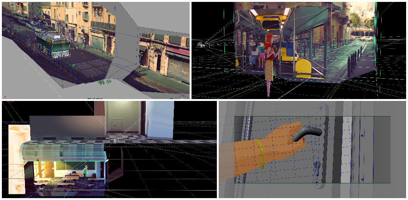
Task: Click the camera object left of the bus interior
Action: pyautogui.click(x=202, y=45)
